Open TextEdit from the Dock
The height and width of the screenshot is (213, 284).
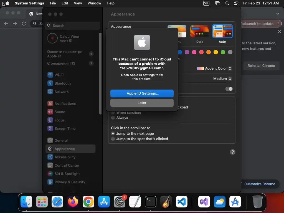click(x=135, y=202)
